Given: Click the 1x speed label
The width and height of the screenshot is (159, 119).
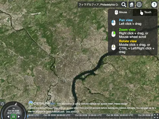Looking at the screenshot, I should 14,108.
